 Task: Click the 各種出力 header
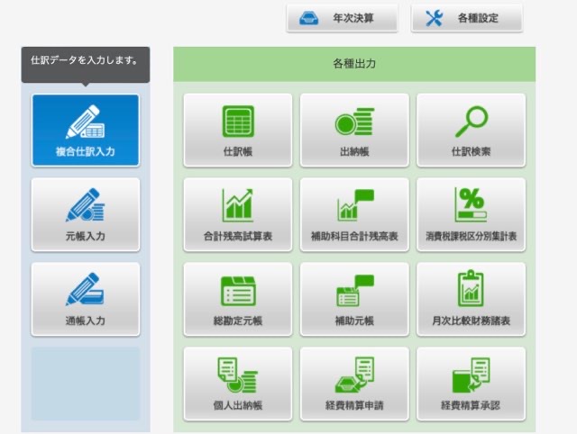(354, 64)
